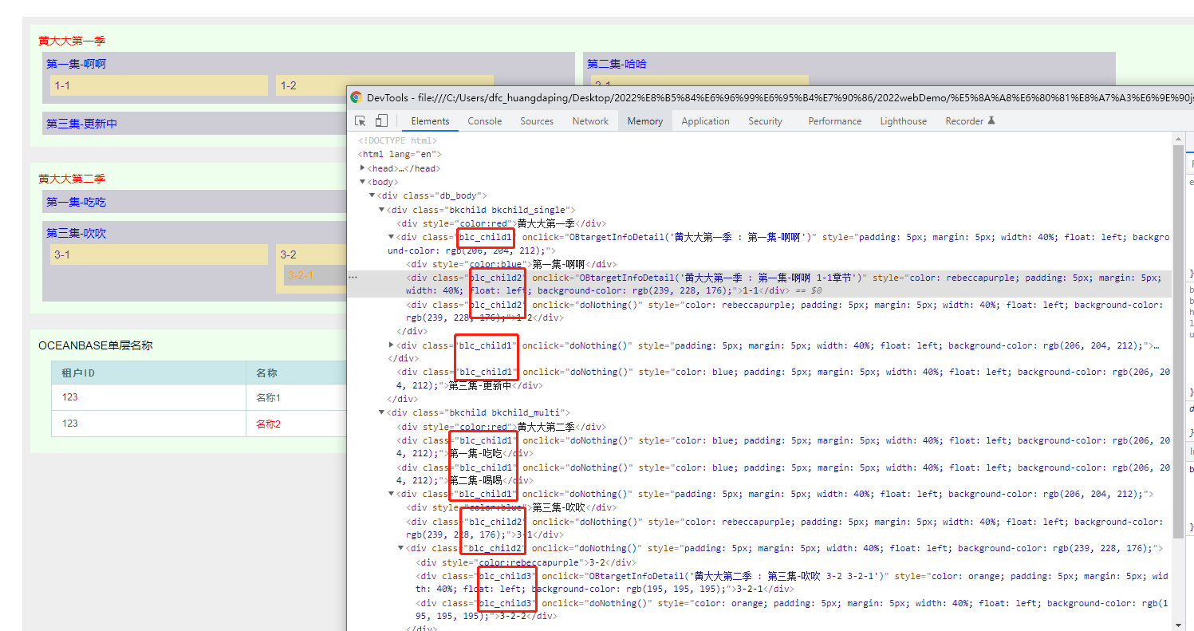
Task: Collapse the body node in DOM tree
Action: coord(363,182)
